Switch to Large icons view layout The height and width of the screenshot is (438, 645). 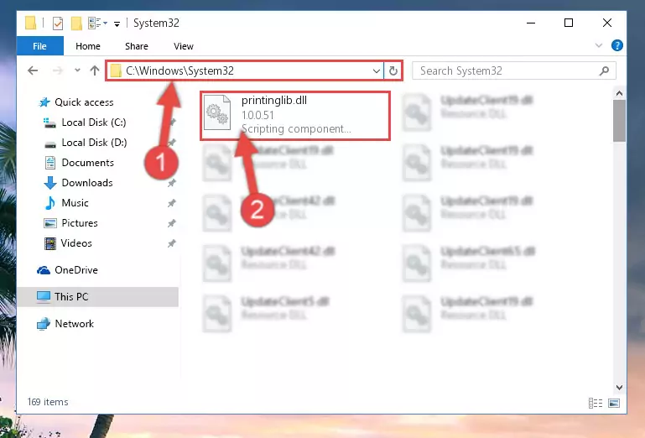click(x=614, y=403)
